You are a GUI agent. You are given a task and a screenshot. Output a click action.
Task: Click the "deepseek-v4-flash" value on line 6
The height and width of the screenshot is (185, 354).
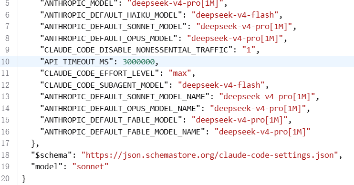point(235,15)
